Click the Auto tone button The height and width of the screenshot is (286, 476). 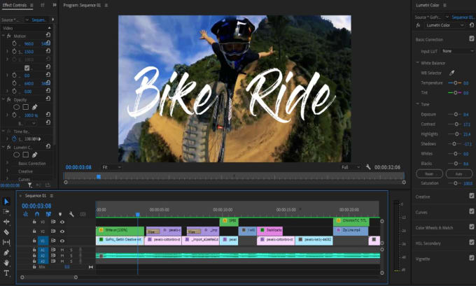(459, 174)
